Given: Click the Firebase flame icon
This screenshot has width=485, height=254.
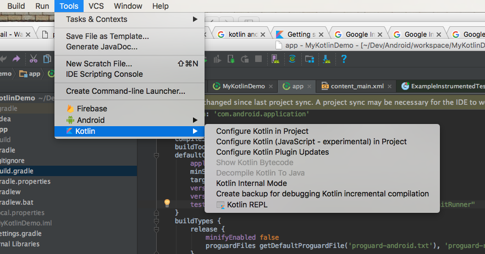Looking at the screenshot, I should point(70,109).
